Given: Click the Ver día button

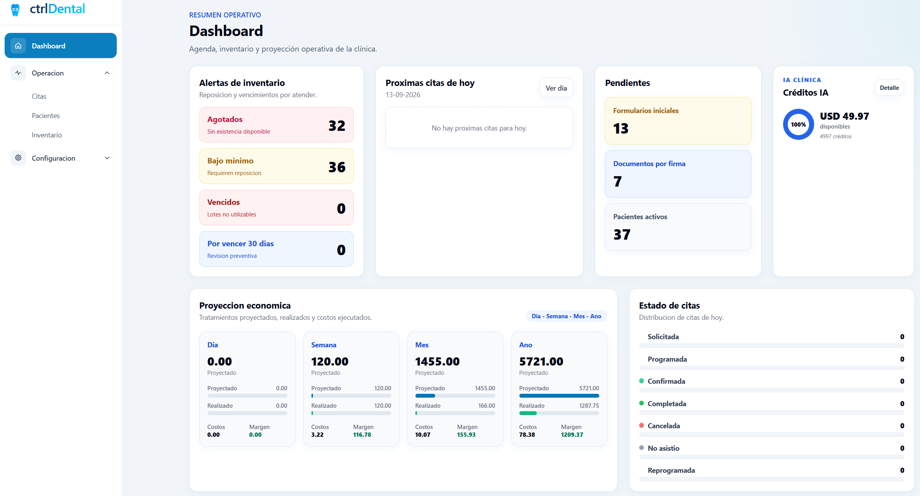Looking at the screenshot, I should 556,88.
